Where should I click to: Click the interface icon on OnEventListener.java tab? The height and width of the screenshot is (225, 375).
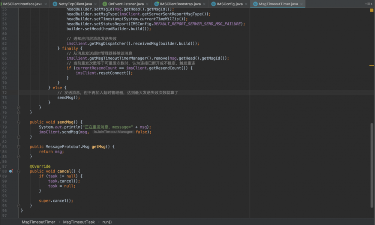pos(105,4)
